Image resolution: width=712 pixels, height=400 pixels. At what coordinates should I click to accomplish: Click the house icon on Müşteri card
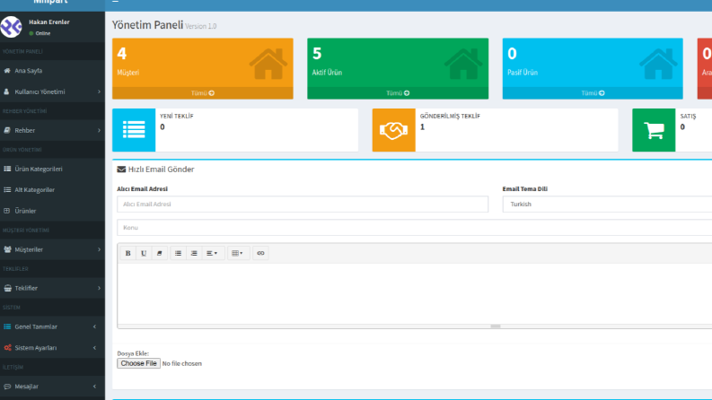click(x=268, y=64)
